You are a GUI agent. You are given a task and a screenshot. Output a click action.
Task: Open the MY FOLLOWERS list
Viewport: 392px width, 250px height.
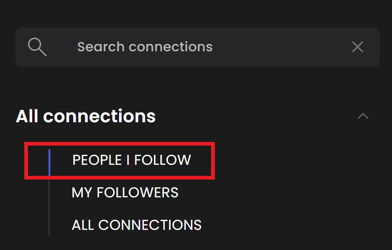[x=125, y=192]
